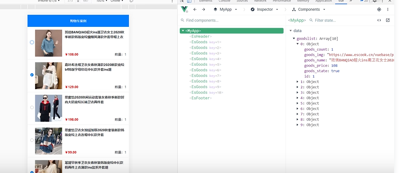This screenshot has width=404, height=173.
Task: Click the ¥99.00 product thumbnail
Action: click(x=48, y=141)
